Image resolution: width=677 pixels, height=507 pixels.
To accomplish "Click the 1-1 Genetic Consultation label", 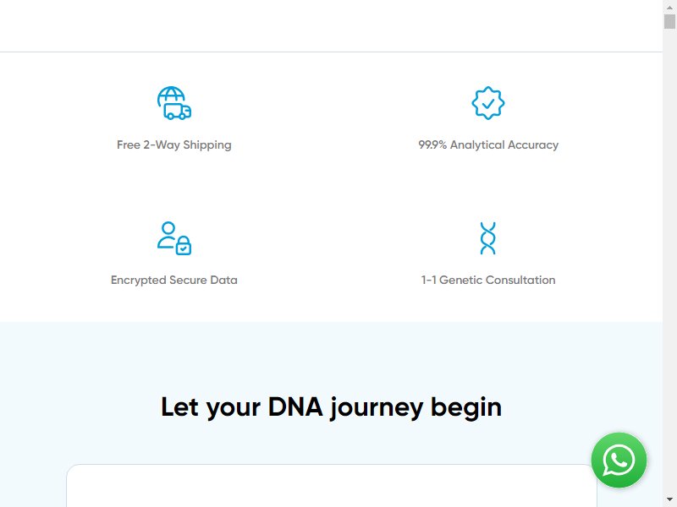I will point(488,280).
